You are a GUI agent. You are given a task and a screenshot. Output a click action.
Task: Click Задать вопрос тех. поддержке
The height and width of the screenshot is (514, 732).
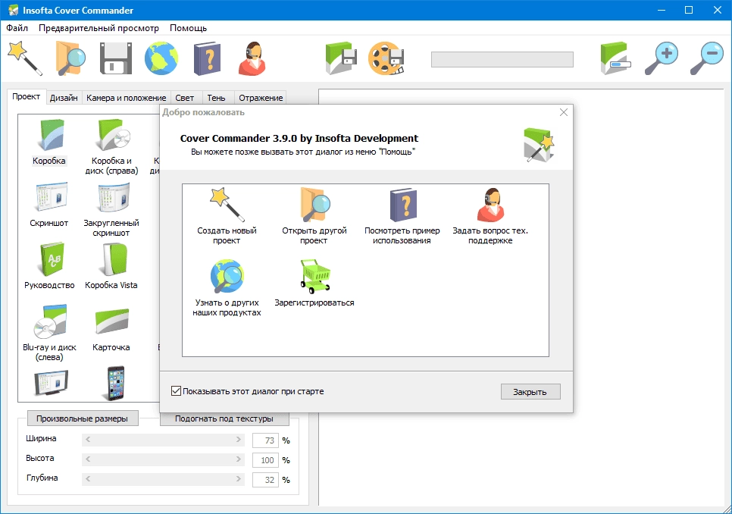[490, 216]
